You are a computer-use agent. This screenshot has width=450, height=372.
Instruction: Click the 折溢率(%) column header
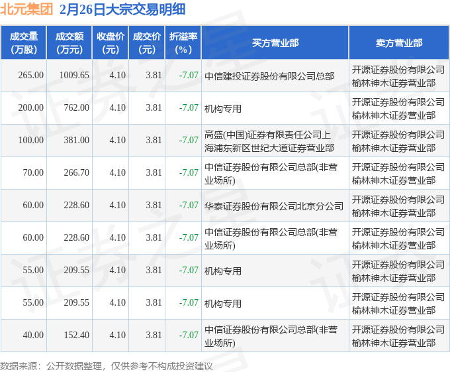pyautogui.click(x=183, y=43)
